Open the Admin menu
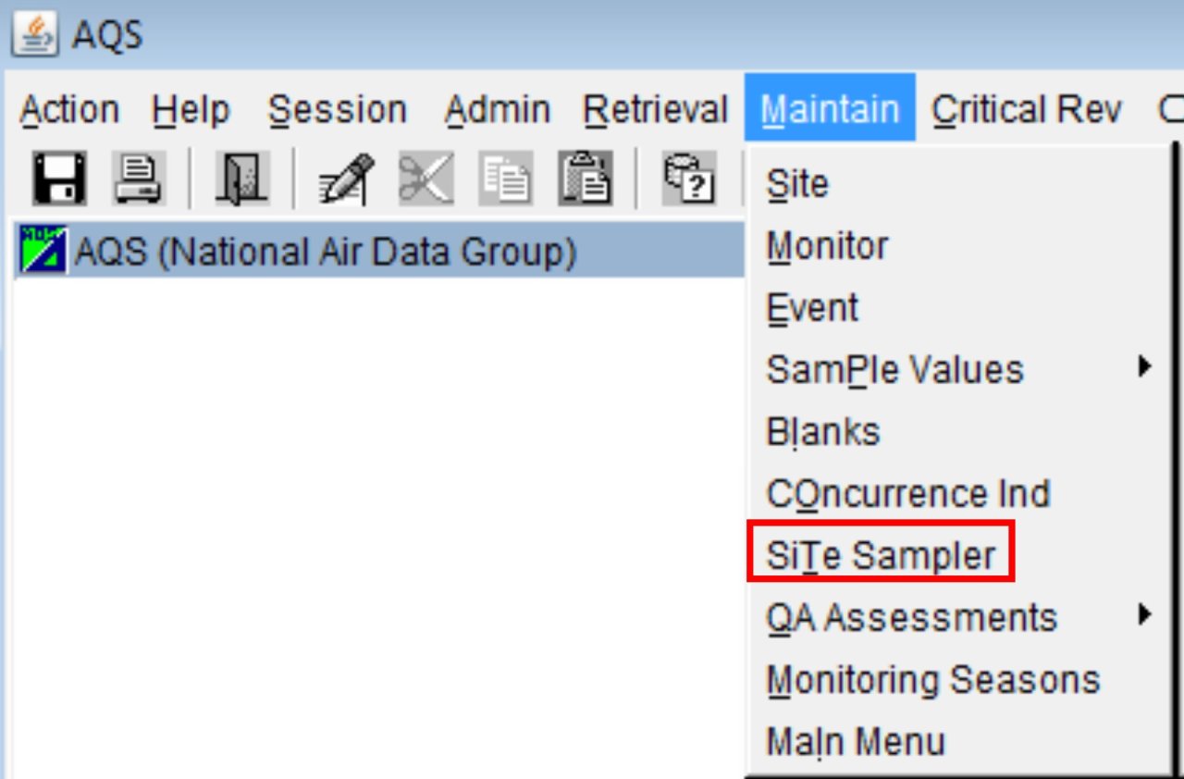The image size is (1184, 779). click(x=498, y=108)
